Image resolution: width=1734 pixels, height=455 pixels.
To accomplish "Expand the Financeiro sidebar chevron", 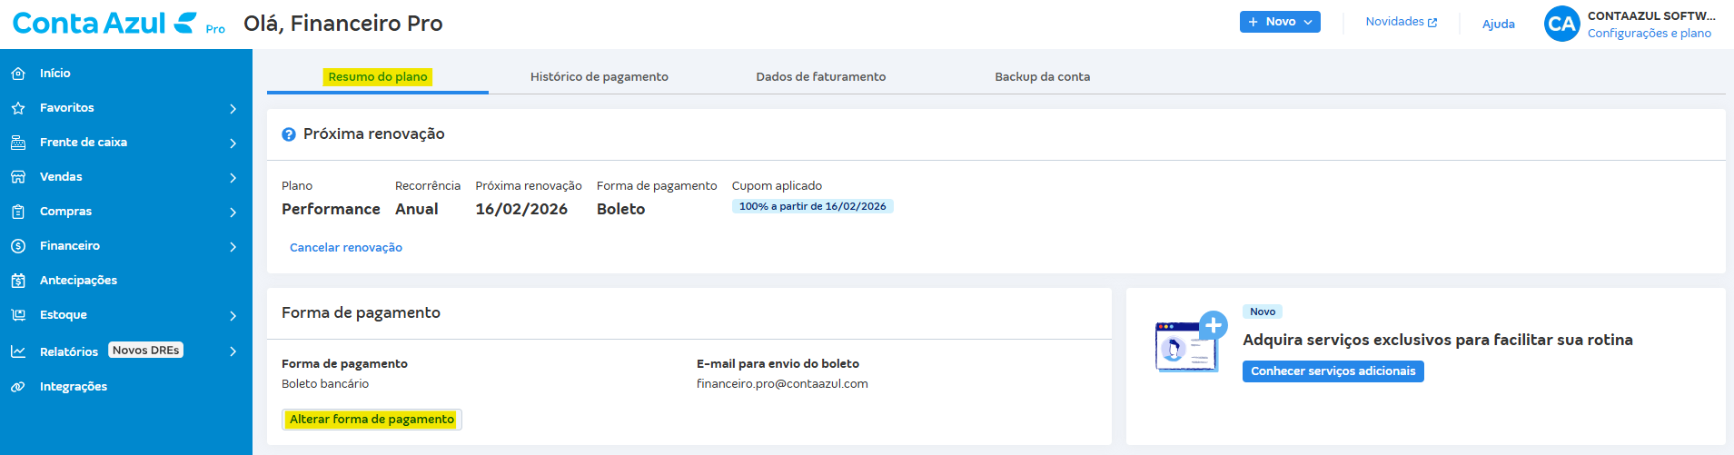I will tap(233, 247).
